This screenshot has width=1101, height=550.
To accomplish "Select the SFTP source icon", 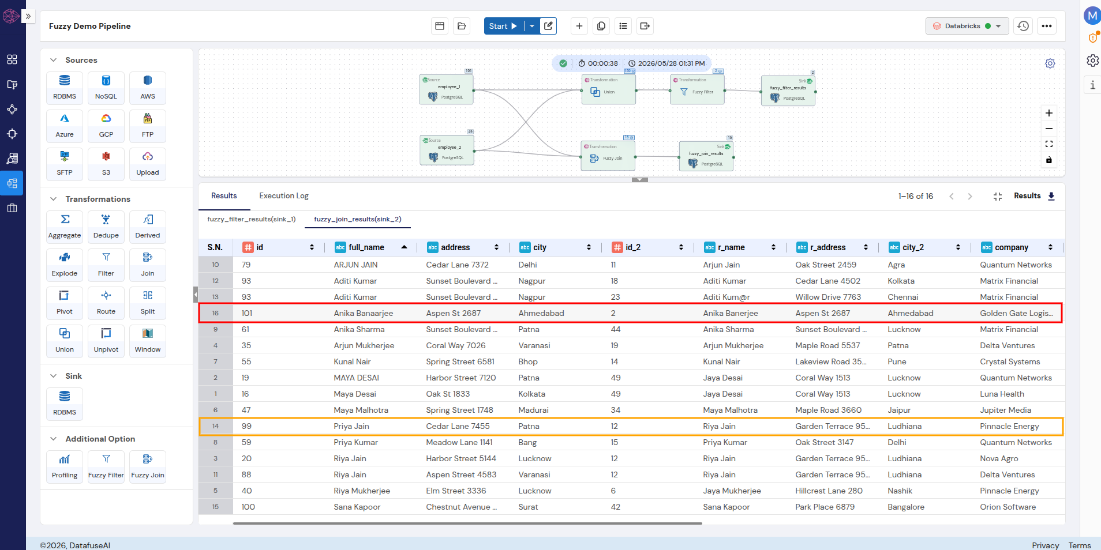I will (65, 164).
